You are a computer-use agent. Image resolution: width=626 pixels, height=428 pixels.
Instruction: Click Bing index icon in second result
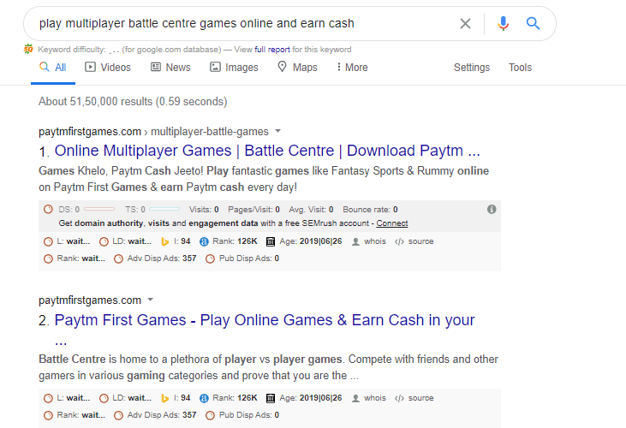[x=164, y=398]
